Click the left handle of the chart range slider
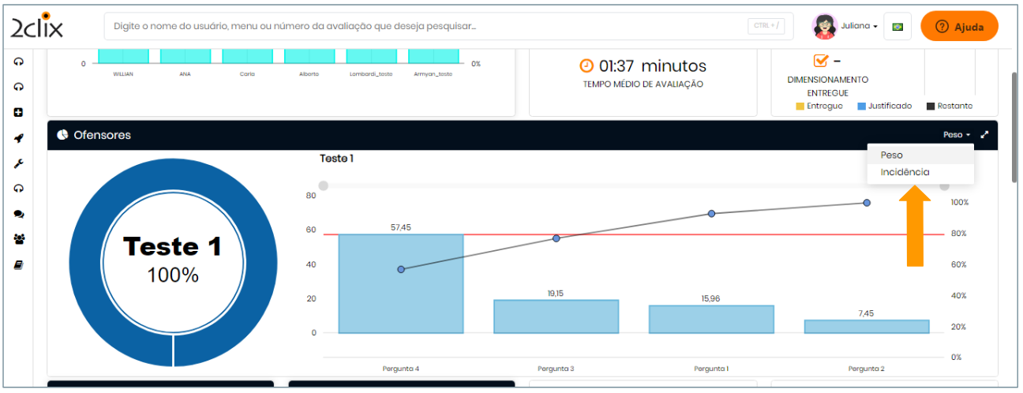The width and height of the screenshot is (1023, 393). [323, 185]
